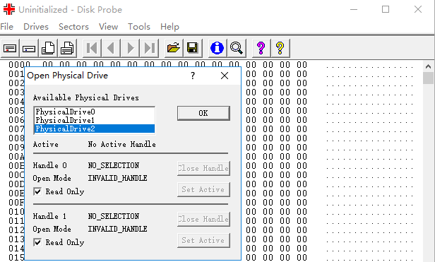Viewport: 435px width, 262px height.
Task: Go to next sector toolbar button
Action: [131, 48]
